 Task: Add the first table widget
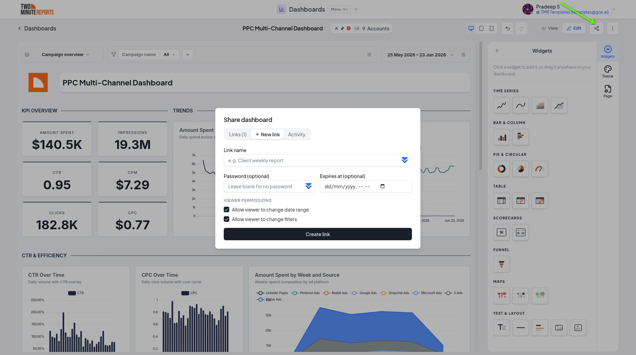click(502, 201)
